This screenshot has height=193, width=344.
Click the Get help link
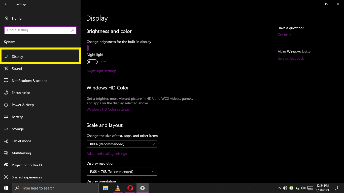point(284,35)
